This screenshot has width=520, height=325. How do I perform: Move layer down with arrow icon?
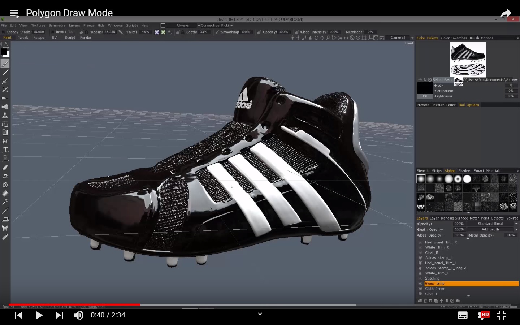(447, 301)
